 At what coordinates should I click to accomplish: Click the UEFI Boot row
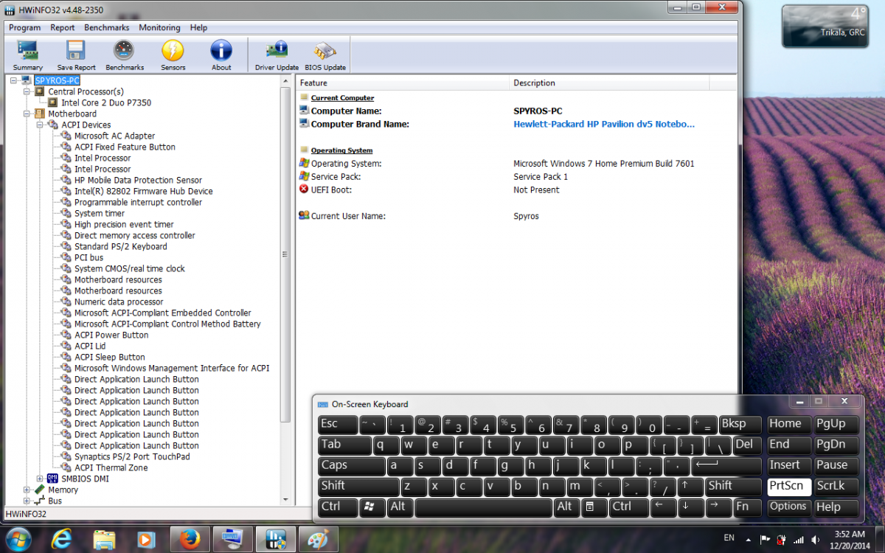[x=516, y=189]
